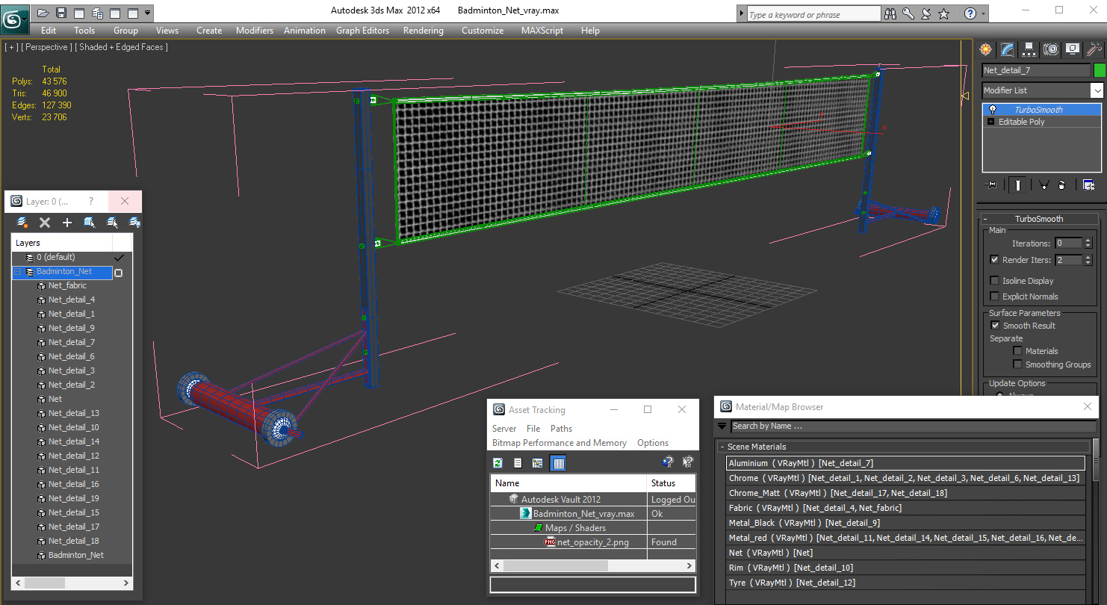Image resolution: width=1107 pixels, height=605 pixels.
Task: Click Hide/Unhide All Layers icon in Layer dialog
Action: coord(134,223)
